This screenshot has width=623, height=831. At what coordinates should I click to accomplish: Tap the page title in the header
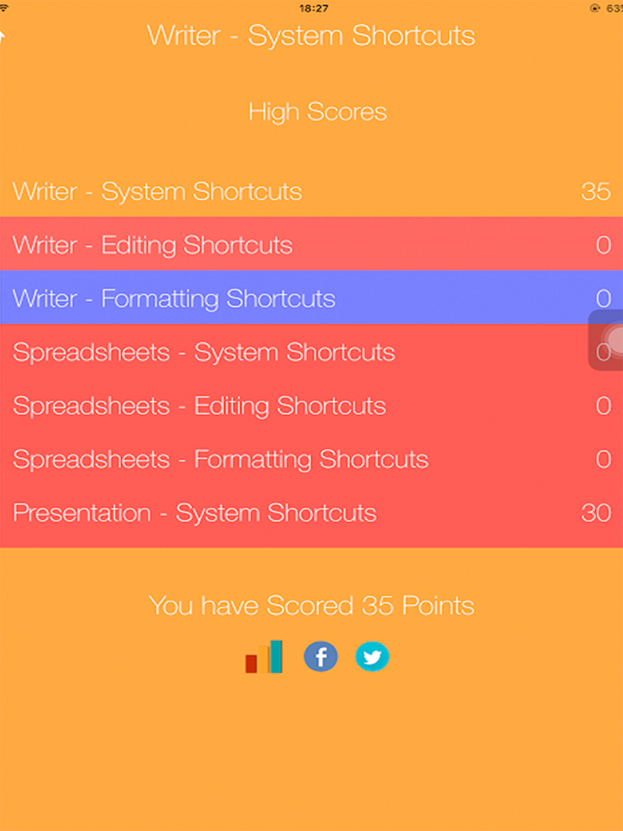click(x=311, y=36)
